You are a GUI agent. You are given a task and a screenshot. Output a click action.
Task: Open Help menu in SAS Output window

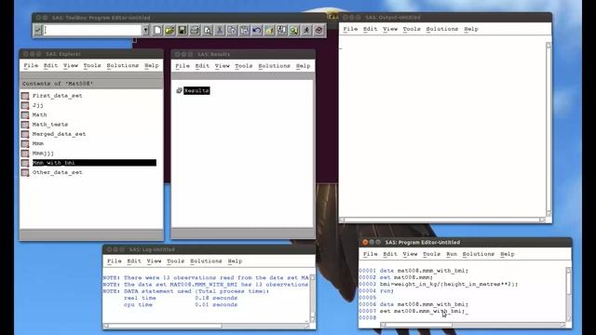point(471,29)
